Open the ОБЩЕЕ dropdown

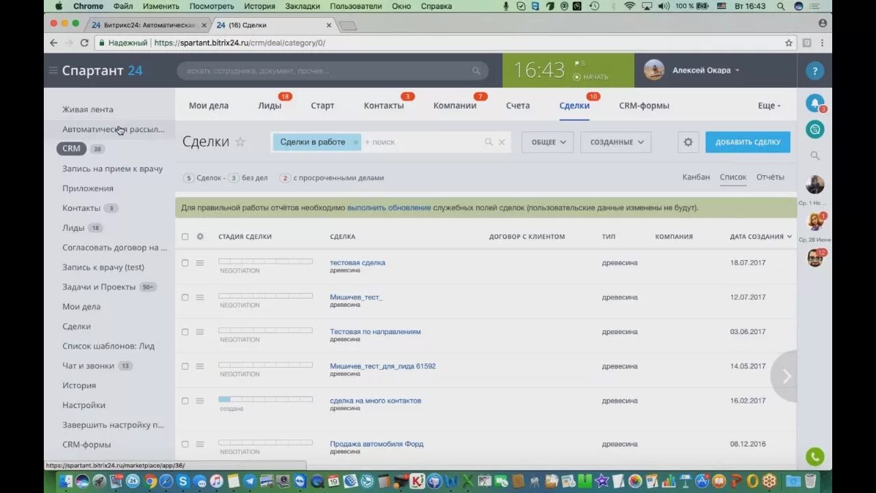tap(547, 142)
